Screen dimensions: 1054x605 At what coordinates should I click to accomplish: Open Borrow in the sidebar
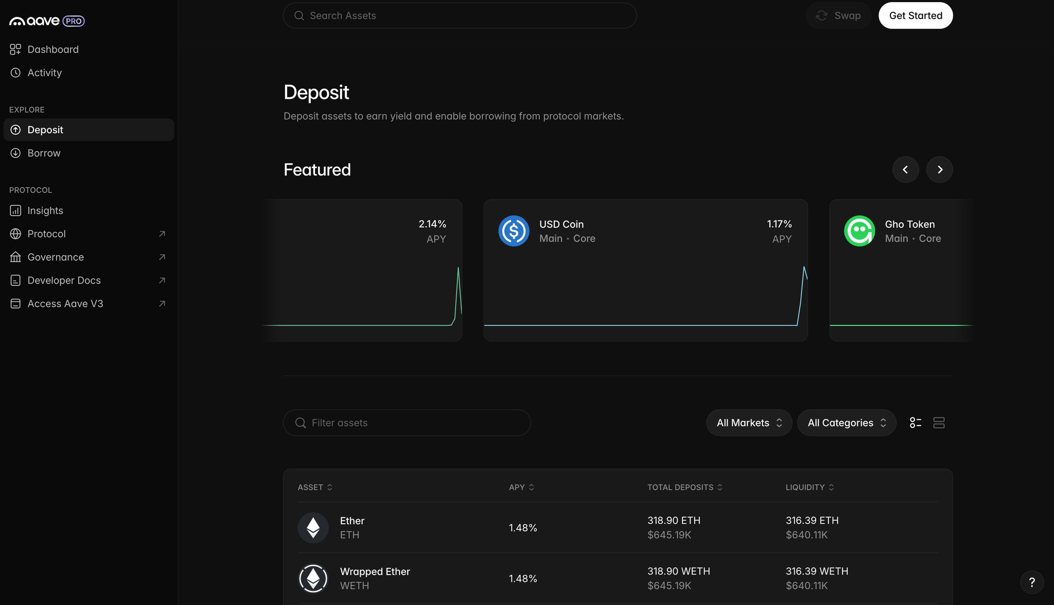44,153
